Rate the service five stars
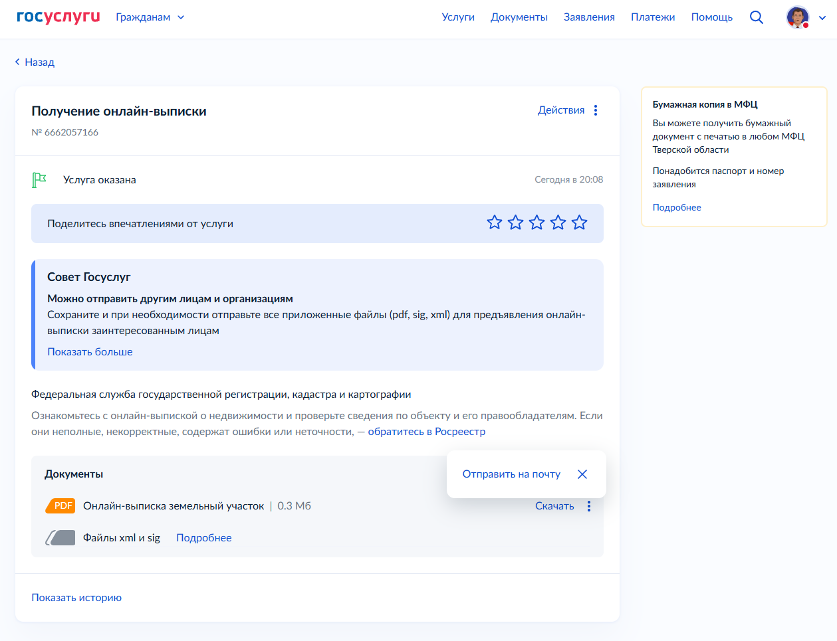 [x=580, y=223]
